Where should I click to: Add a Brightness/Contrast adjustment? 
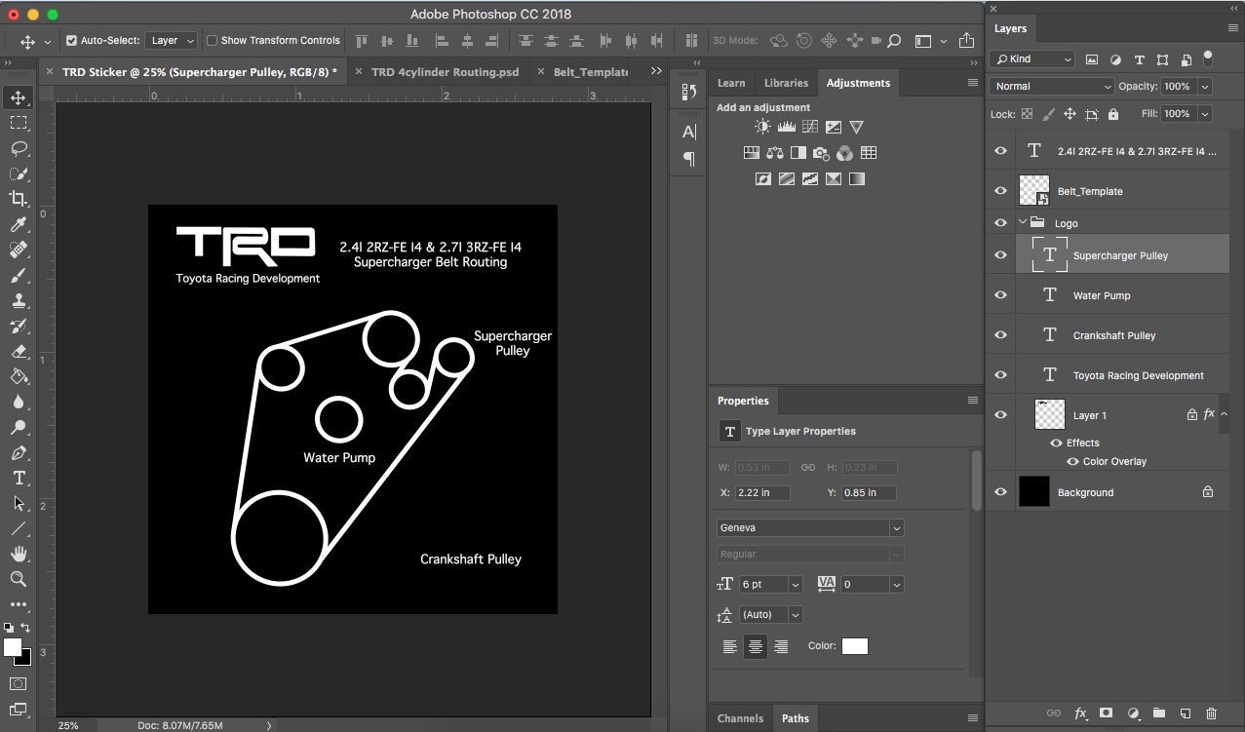(762, 127)
